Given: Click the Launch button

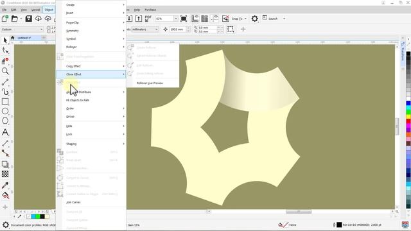Looking at the screenshot, I should 270,19.
